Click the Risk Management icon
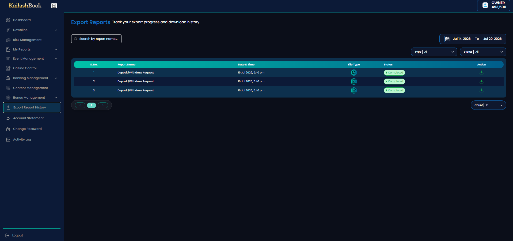Viewport: 513px width, 241px height. tap(8, 40)
